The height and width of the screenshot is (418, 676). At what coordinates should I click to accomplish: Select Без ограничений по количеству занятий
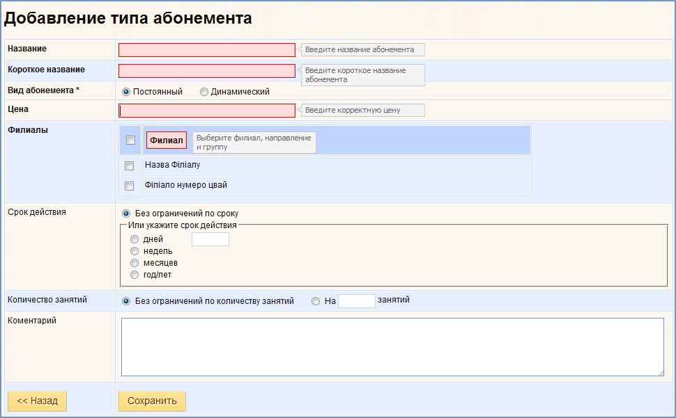tap(126, 301)
